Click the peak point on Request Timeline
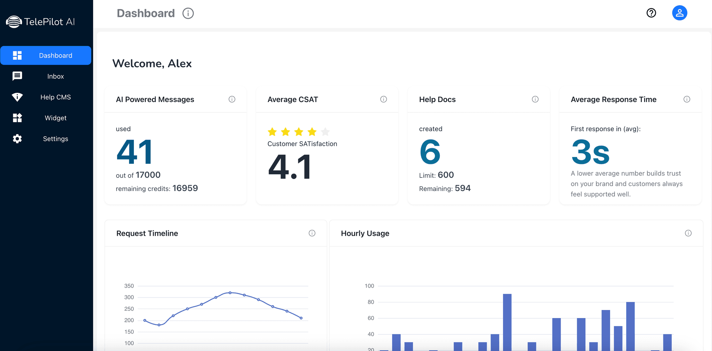Screen dimensions: 712x351 pos(230,293)
